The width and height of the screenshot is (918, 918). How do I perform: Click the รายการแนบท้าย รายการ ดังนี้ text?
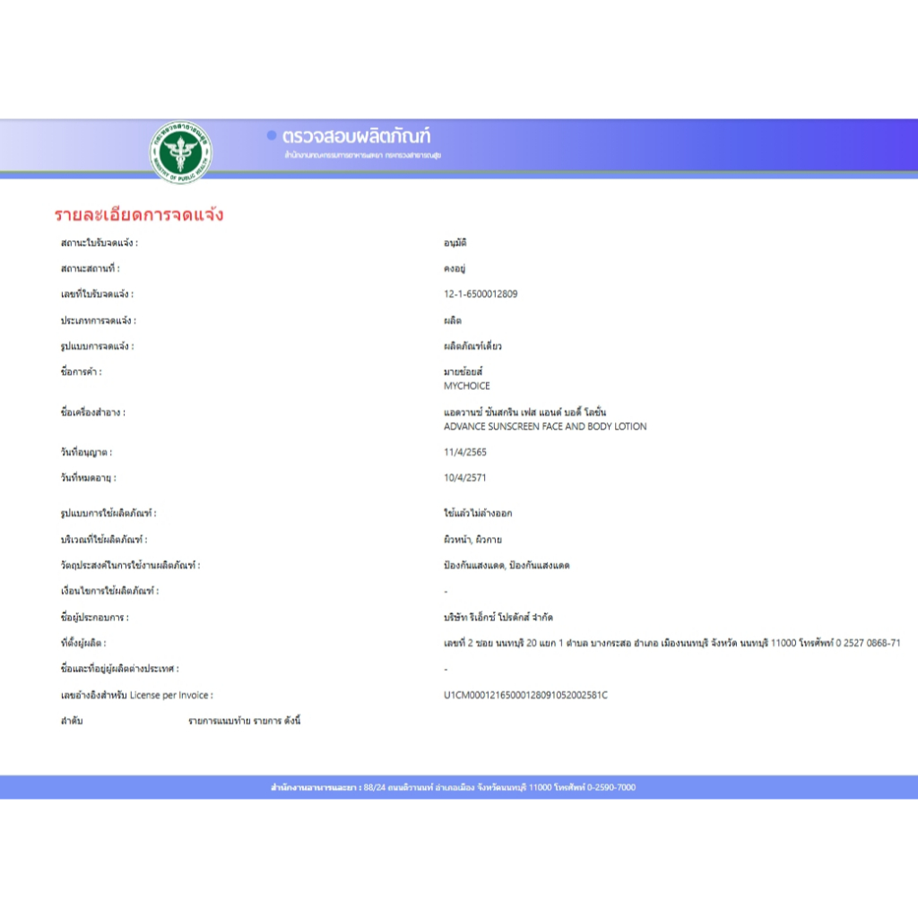[x=244, y=721]
